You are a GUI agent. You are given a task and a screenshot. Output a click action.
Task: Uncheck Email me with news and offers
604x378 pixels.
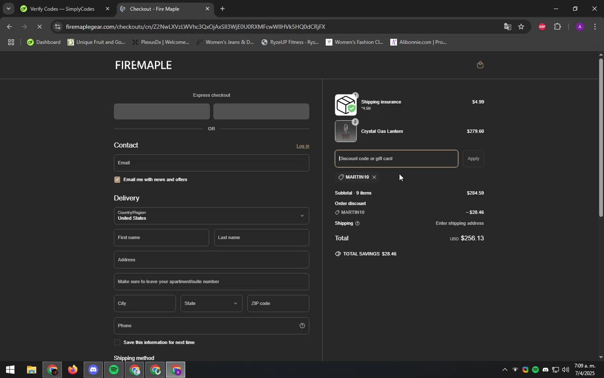click(x=117, y=180)
